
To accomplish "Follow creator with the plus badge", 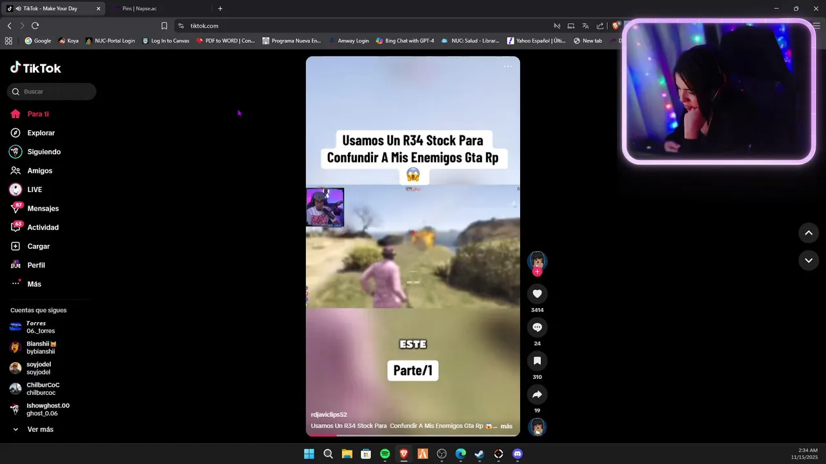I will (x=537, y=272).
